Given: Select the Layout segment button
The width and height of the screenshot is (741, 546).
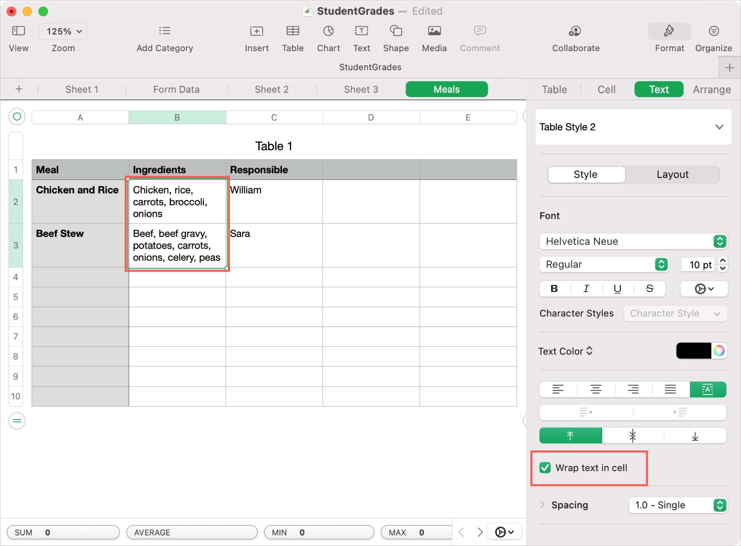Looking at the screenshot, I should click(672, 174).
